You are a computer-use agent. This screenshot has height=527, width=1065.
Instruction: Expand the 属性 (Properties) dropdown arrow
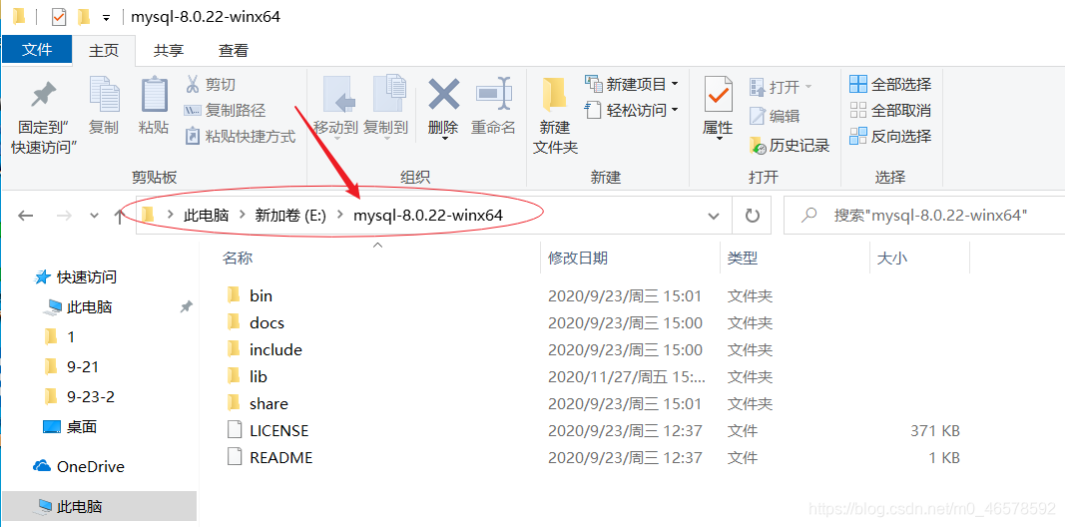click(x=718, y=139)
